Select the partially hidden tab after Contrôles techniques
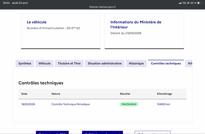Viewport: 205px width, 134px height. click(189, 64)
